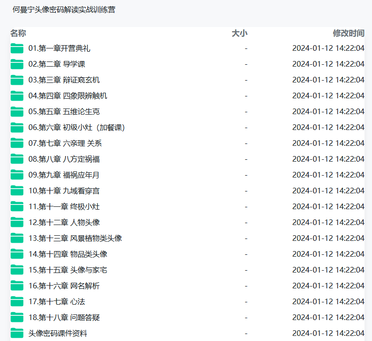Click the folder icon for 07.第七章 六亲理 关系
The image size is (372, 341).
tap(17, 143)
